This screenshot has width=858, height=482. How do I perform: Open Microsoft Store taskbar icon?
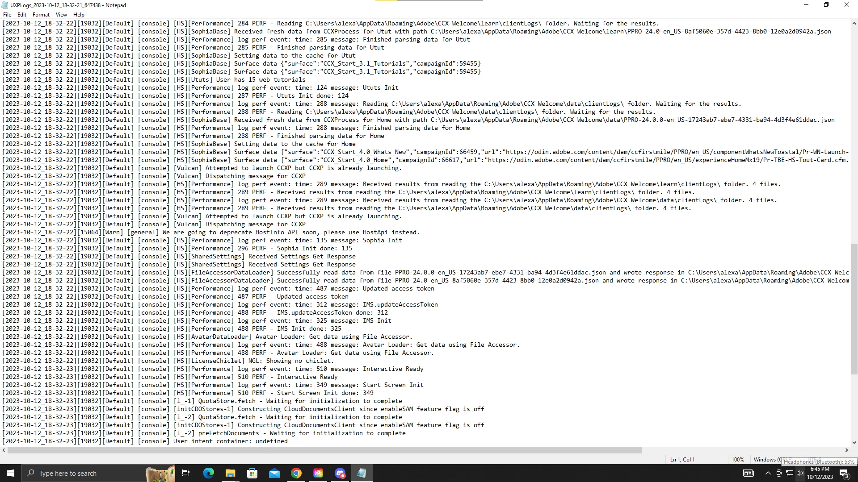click(x=252, y=473)
